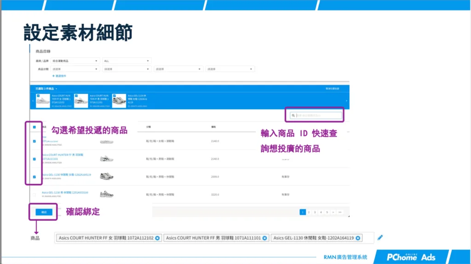
Task: Jump to last page with >> button
Action: point(340,212)
